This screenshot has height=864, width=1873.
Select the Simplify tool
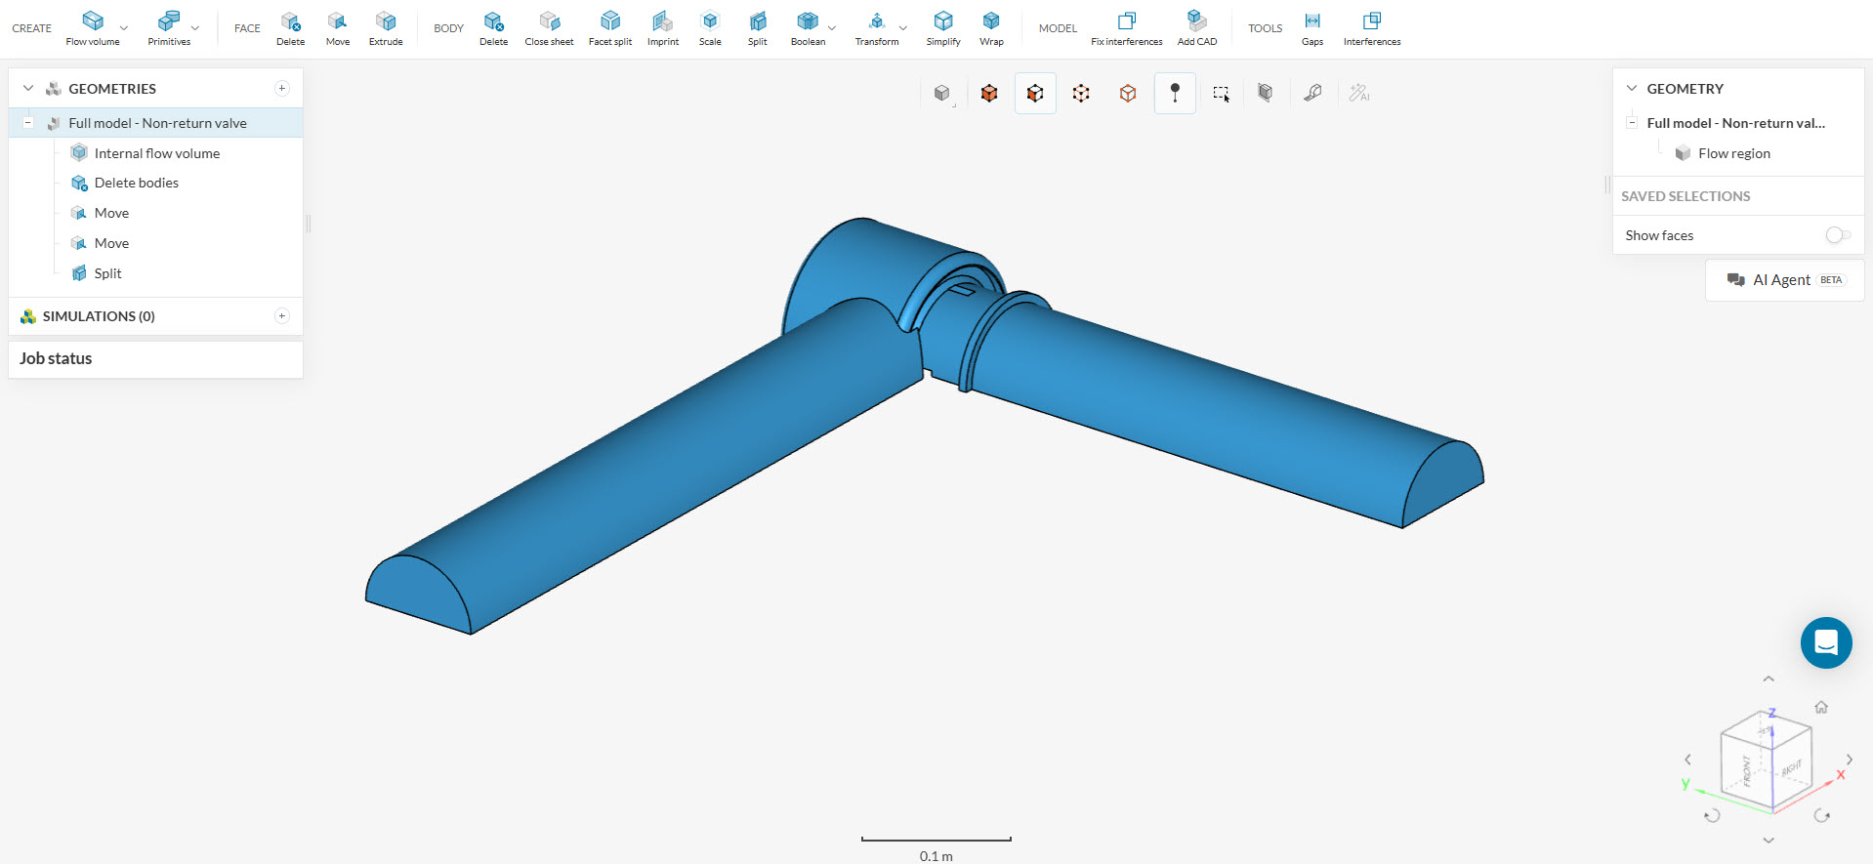pyautogui.click(x=942, y=27)
